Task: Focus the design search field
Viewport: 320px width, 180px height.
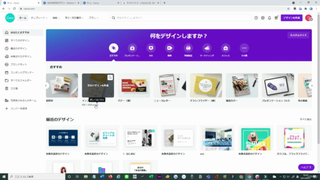Action: click(180, 18)
